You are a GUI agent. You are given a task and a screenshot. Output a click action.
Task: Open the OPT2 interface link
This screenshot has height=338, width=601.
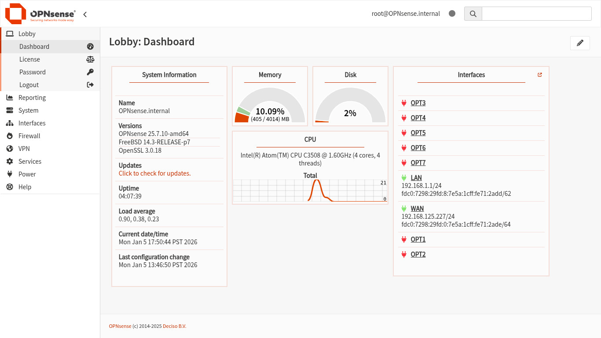click(418, 254)
